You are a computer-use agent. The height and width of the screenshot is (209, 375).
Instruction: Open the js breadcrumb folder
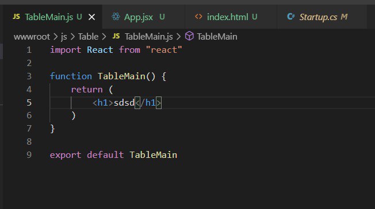[x=64, y=37]
